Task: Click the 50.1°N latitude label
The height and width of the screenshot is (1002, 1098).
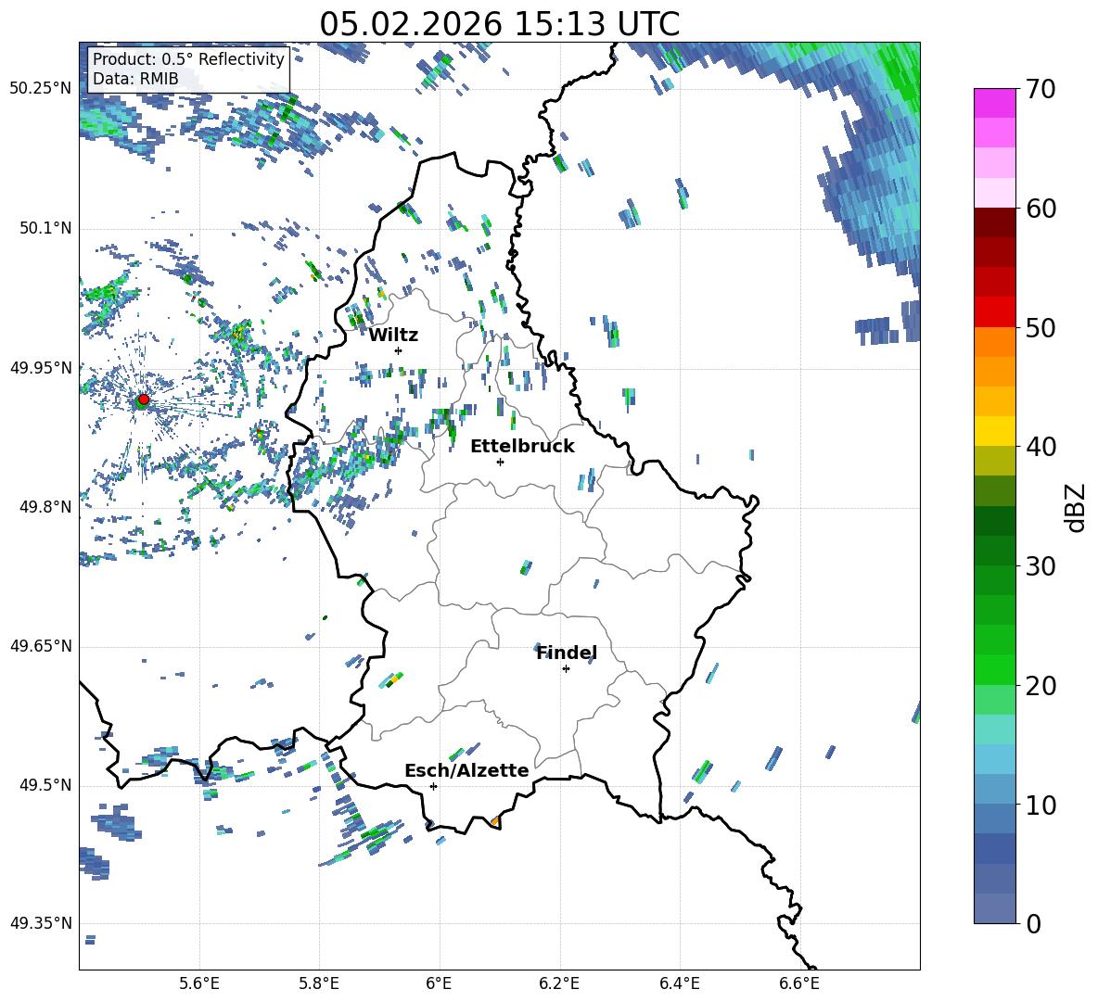Action: pos(45,228)
